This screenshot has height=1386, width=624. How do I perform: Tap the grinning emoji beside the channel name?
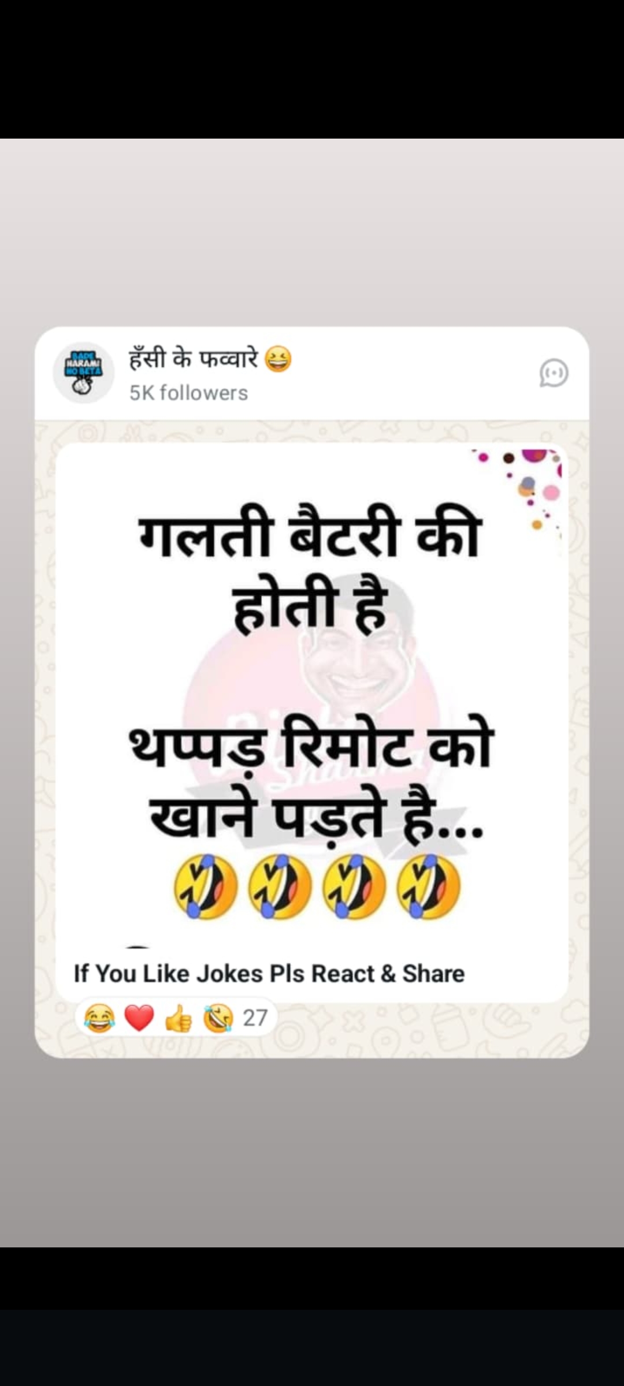[278, 359]
